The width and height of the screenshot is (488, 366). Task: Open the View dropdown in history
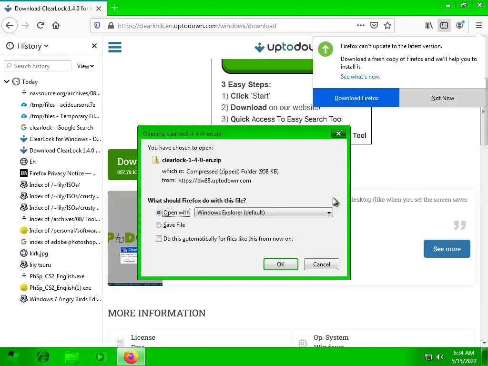86,66
